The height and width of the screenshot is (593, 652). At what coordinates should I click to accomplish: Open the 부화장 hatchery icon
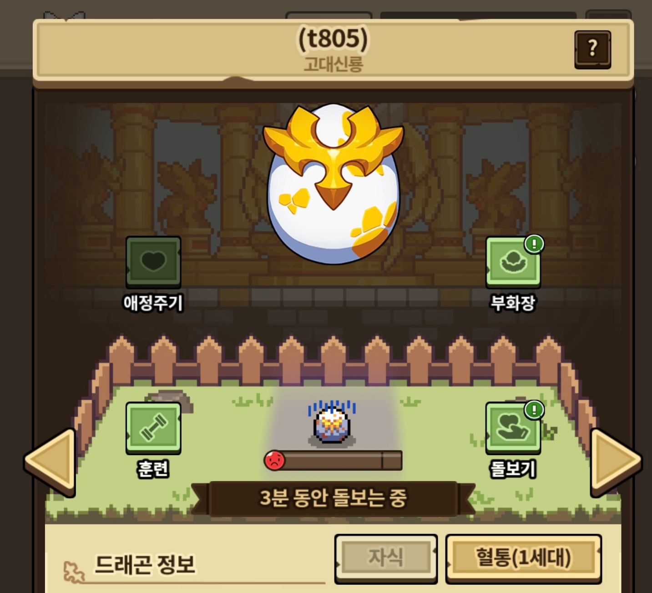pyautogui.click(x=513, y=262)
